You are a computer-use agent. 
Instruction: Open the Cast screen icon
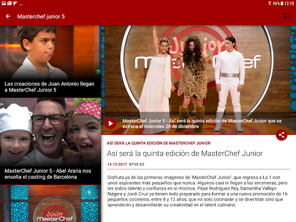tap(287, 16)
